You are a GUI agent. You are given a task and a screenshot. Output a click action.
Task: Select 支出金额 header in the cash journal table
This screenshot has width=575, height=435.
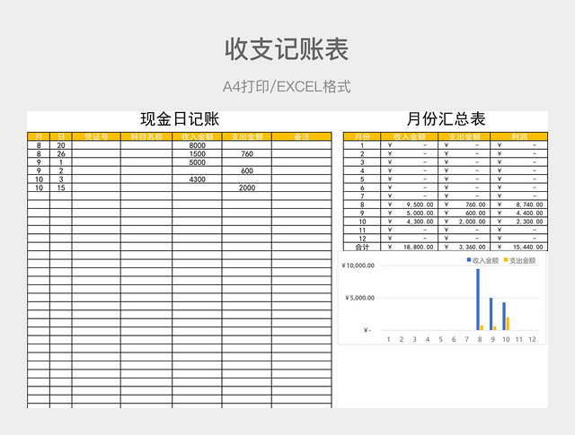[x=247, y=136]
